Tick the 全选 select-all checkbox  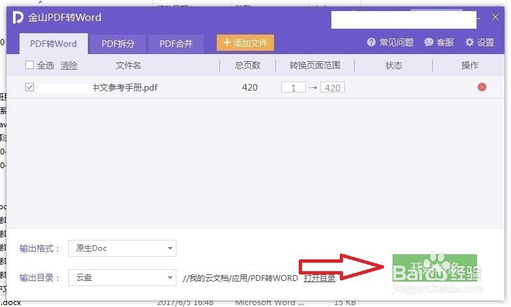point(30,65)
